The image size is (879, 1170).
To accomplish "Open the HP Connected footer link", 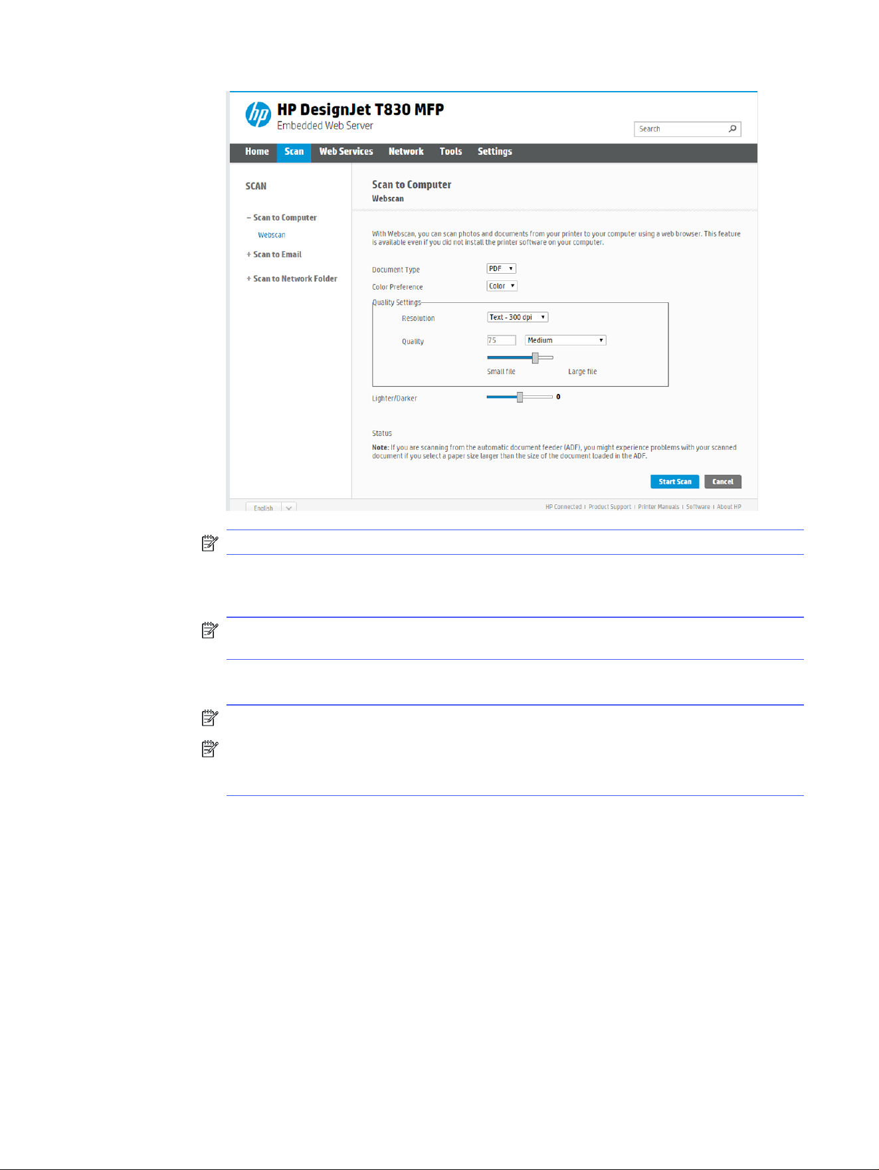I will click(563, 507).
